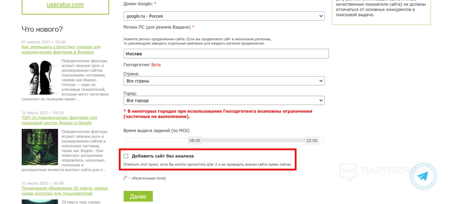Open article 'ТОП-10 поведенческих факторов'
450x204 pixels.
(59, 120)
